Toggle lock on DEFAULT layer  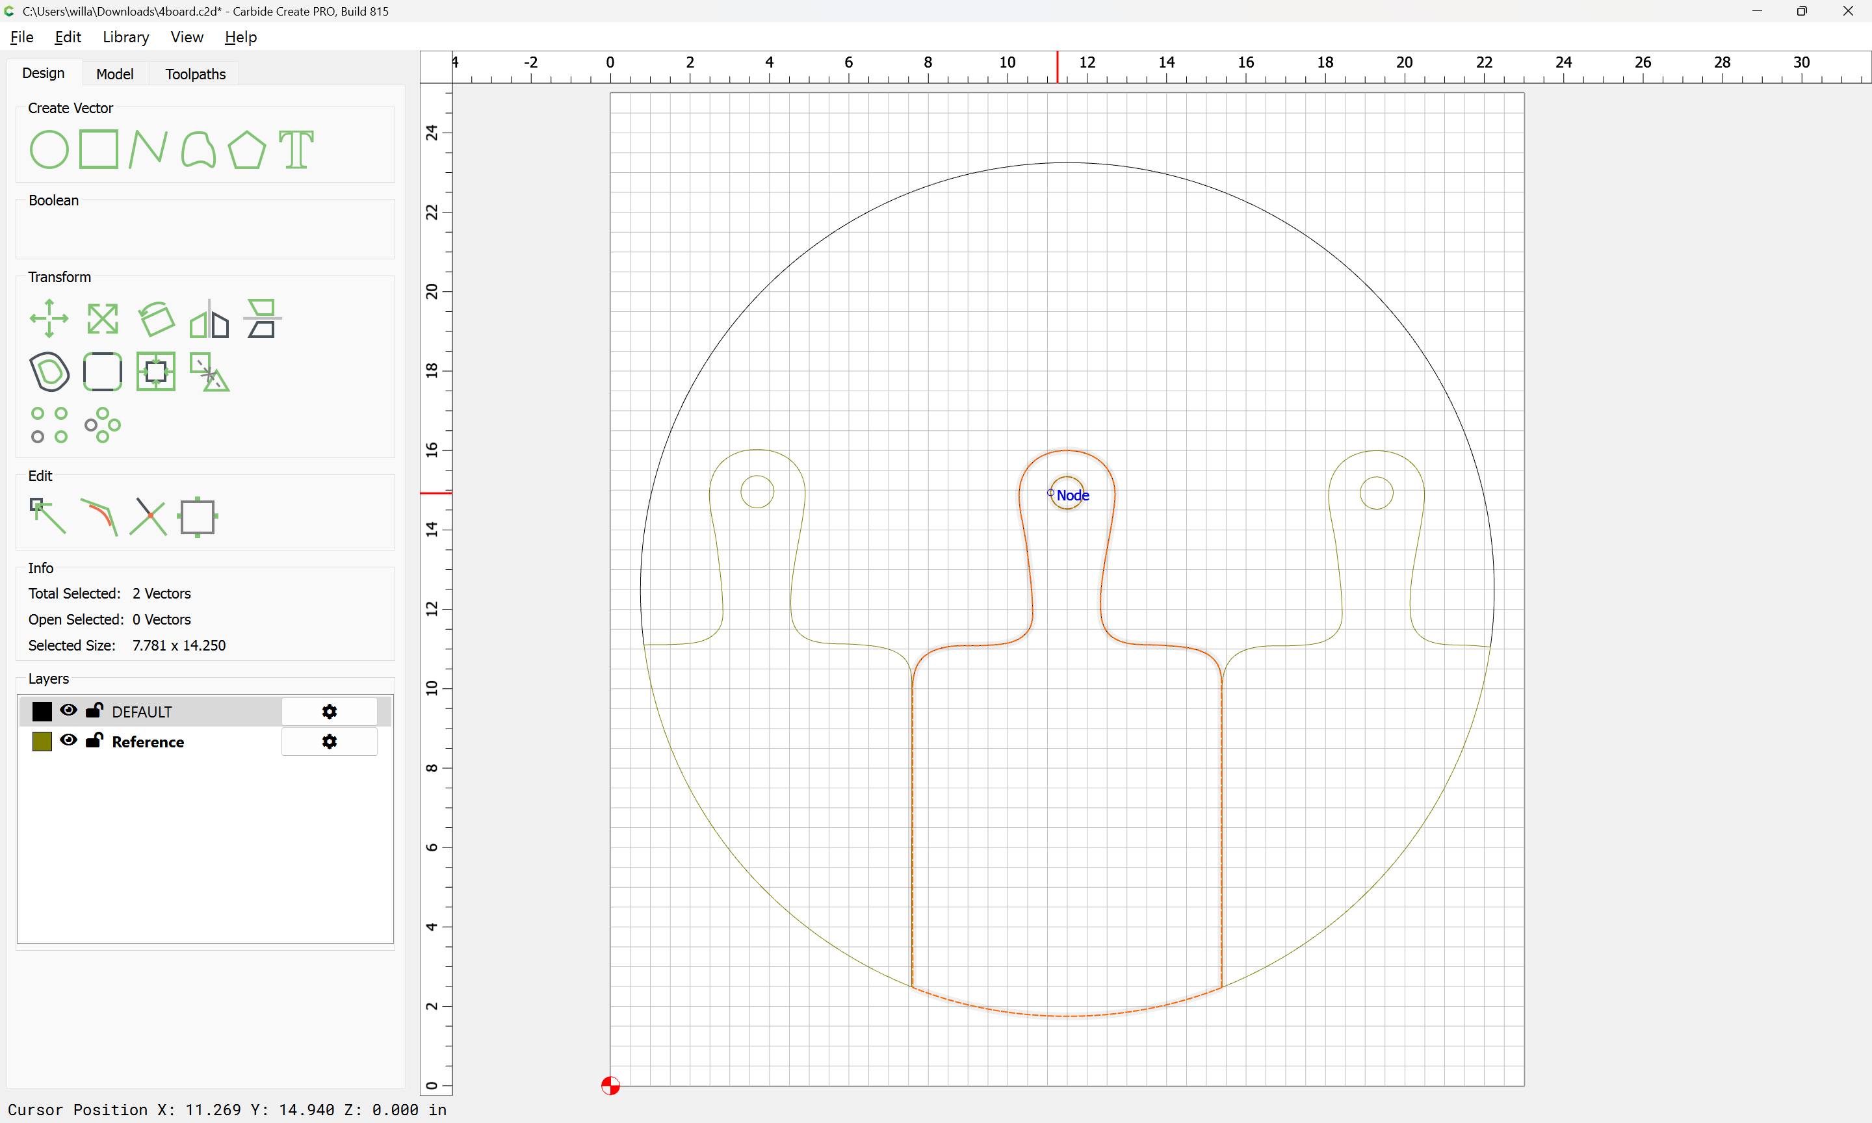95,710
